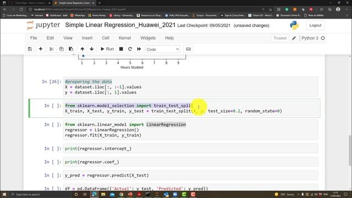
Task: Paste cells below icon
Action: 71,49
